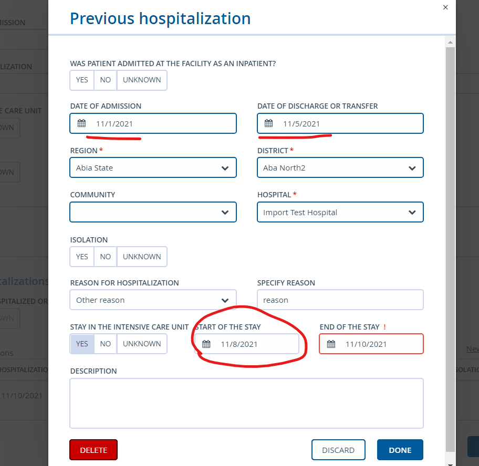Open the Hospital dropdown showing Import Test Hospital
The height and width of the screenshot is (466, 479).
click(340, 212)
